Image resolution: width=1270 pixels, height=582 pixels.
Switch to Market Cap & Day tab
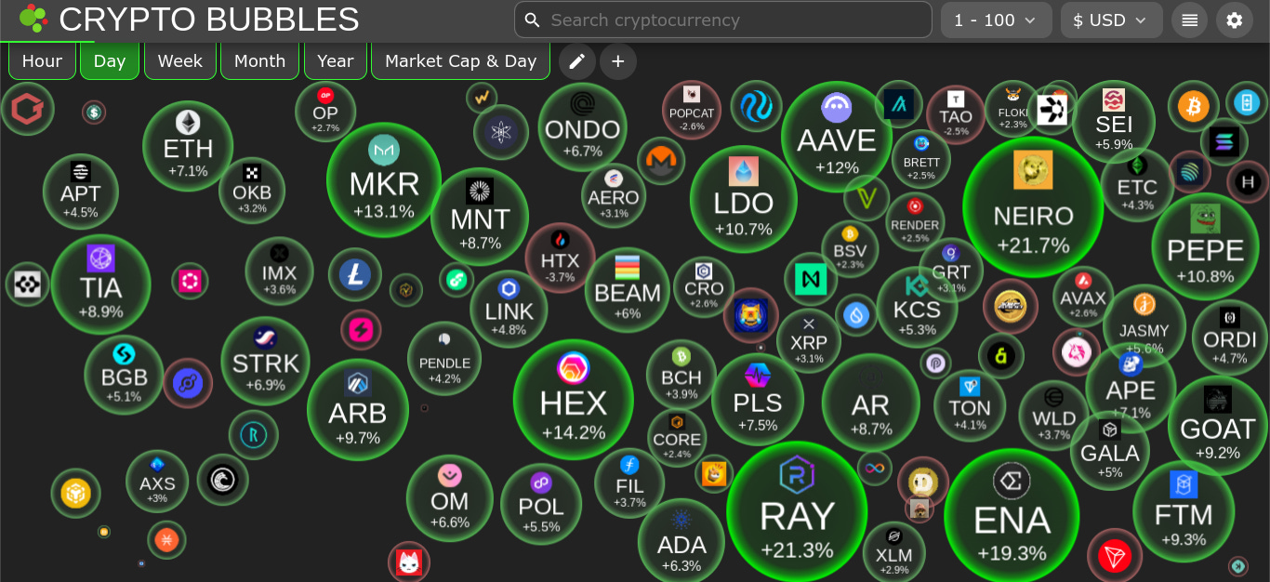coord(461,61)
